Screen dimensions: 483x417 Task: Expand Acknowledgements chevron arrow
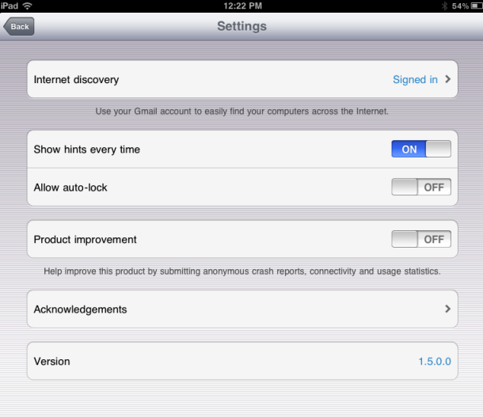[x=448, y=309]
